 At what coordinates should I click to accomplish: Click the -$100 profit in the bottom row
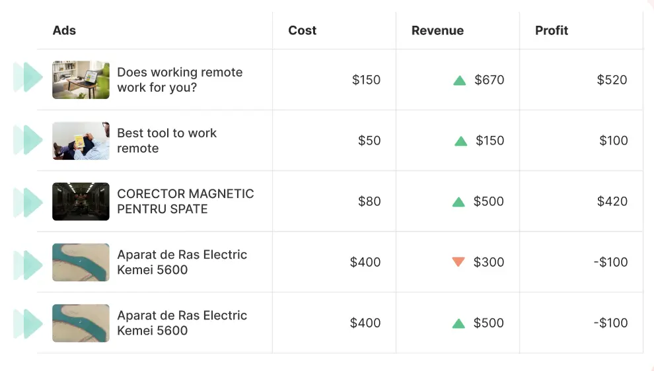click(x=610, y=323)
